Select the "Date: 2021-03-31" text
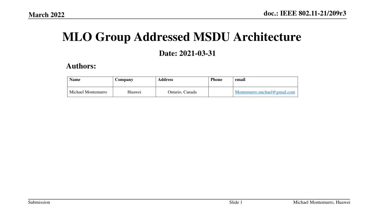Viewport: 375px width, 211px height. point(187,53)
